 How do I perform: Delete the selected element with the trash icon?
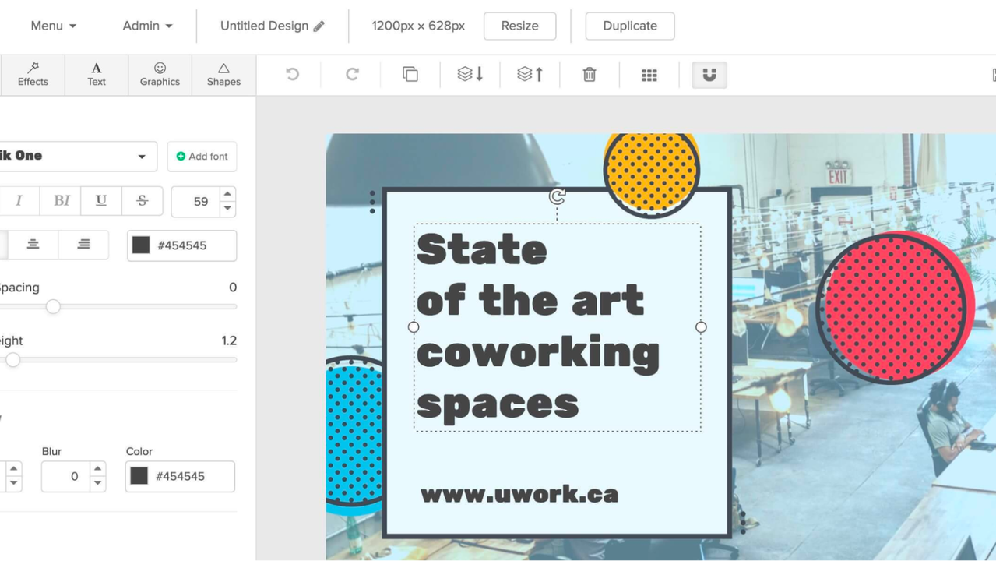pyautogui.click(x=590, y=74)
